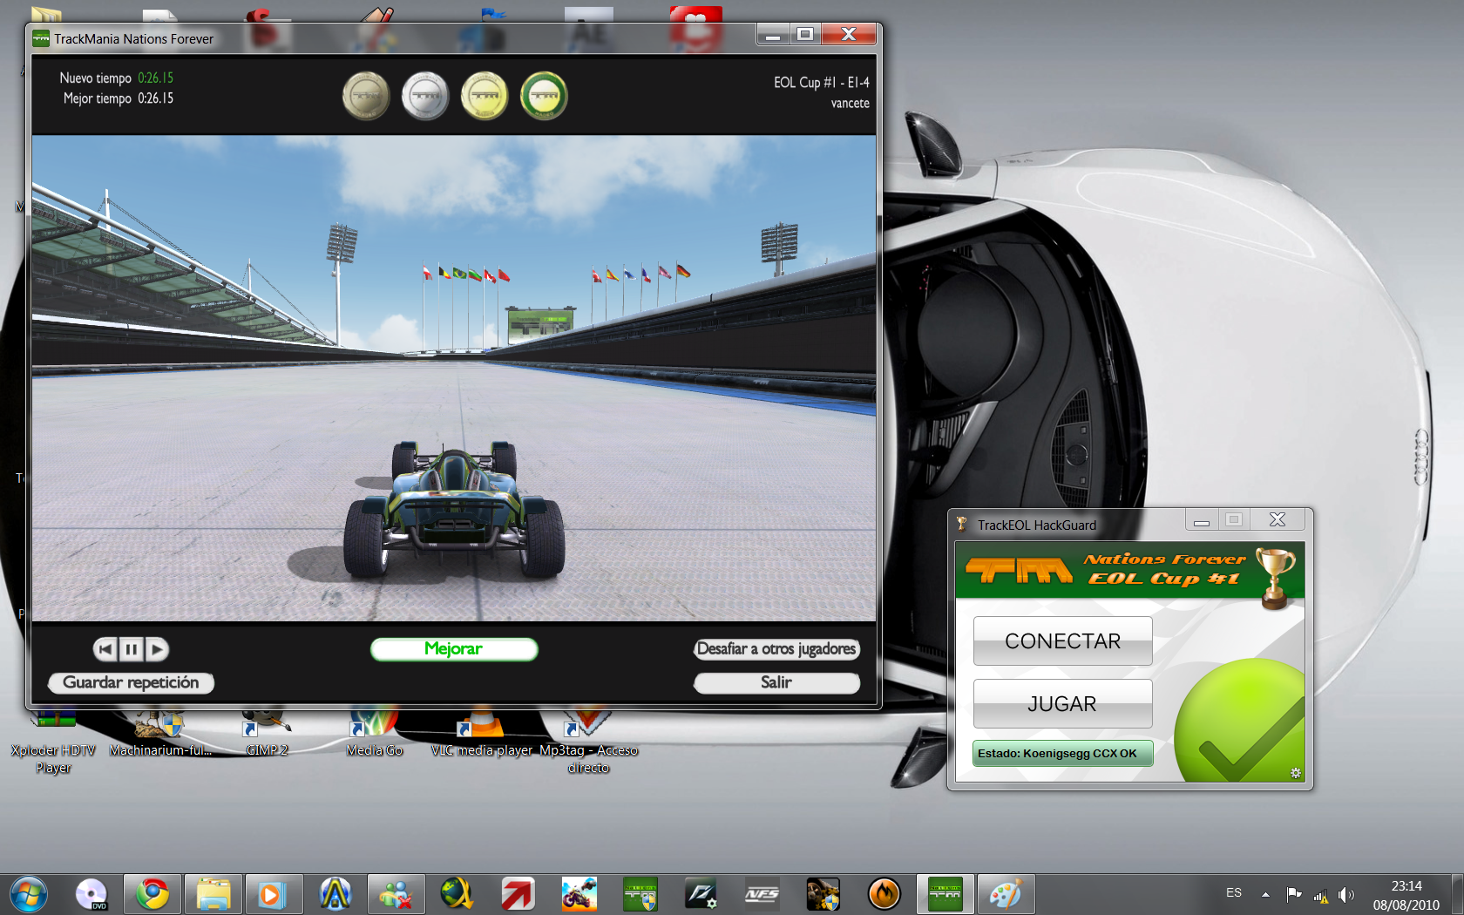1464x915 pixels.
Task: Open the network status tray icon
Action: click(x=1321, y=895)
